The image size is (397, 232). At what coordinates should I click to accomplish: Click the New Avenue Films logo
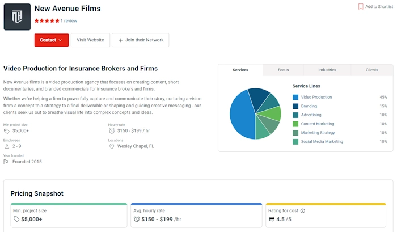(17, 16)
